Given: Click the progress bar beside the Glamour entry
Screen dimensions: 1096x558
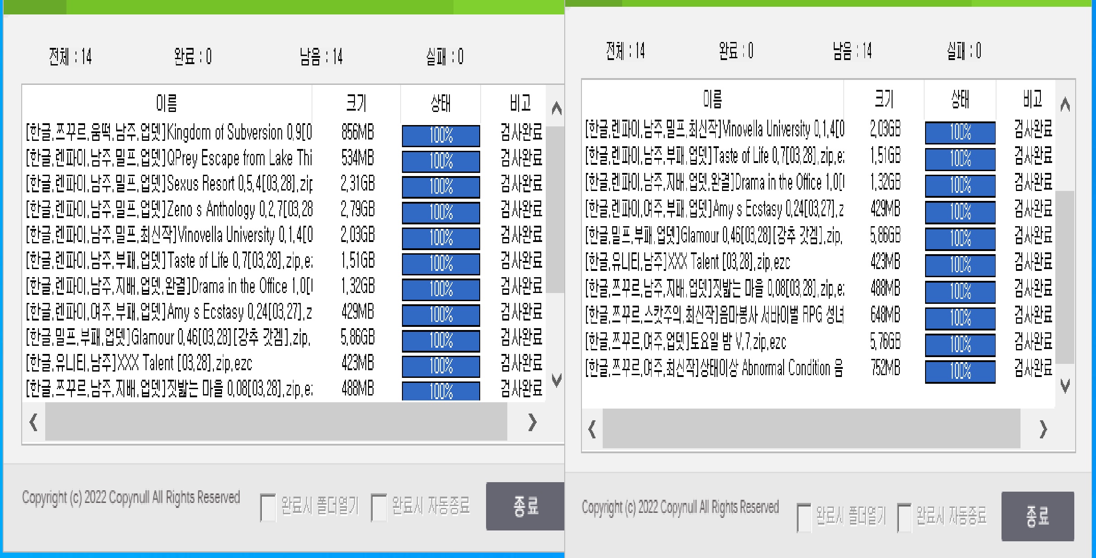Looking at the screenshot, I should [440, 341].
